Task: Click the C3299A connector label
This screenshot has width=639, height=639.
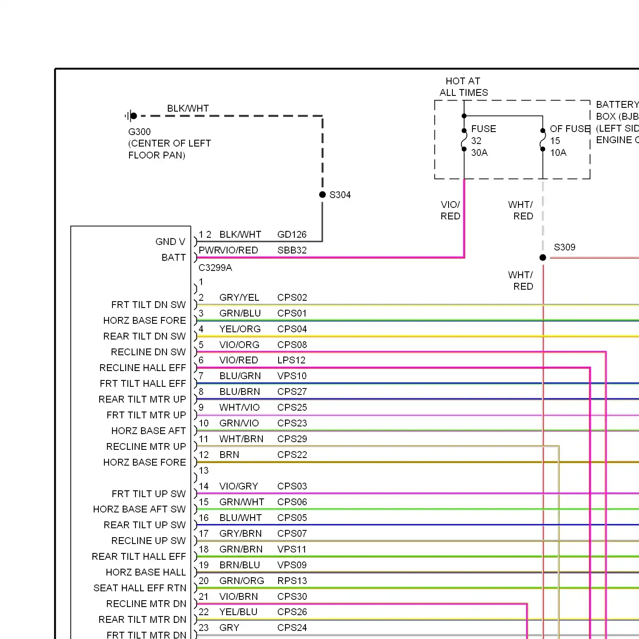Action: (215, 268)
